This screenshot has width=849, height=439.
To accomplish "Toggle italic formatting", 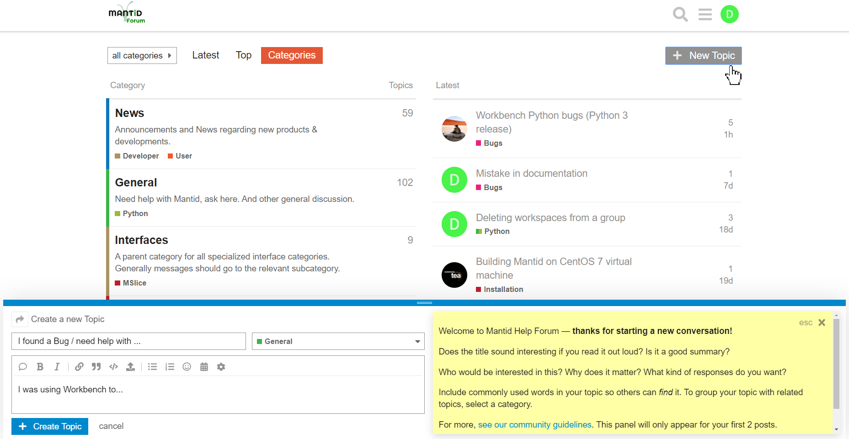I will 57,366.
